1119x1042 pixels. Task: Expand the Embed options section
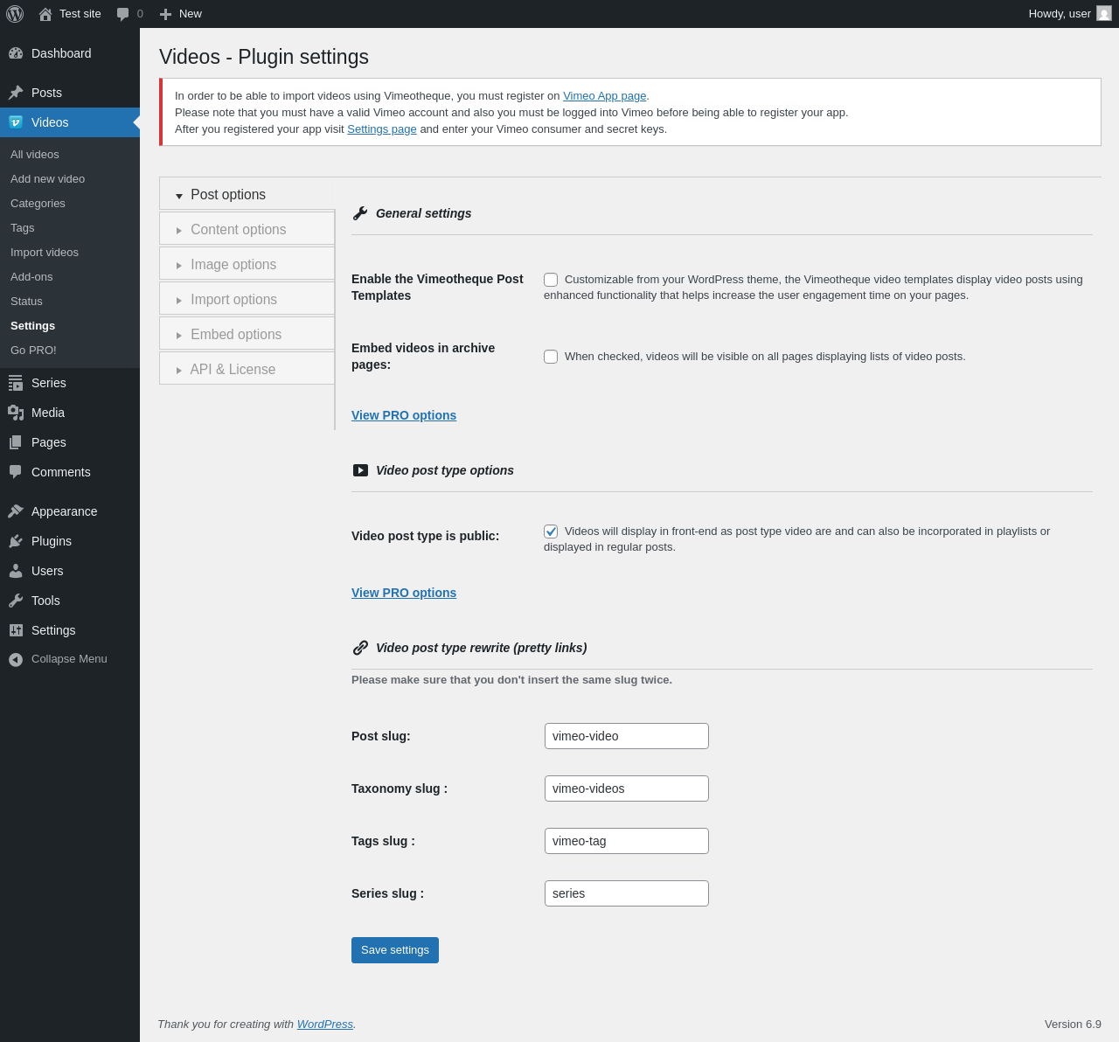247,334
